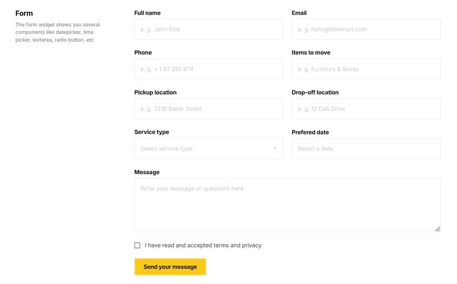Click the Full name input field
The height and width of the screenshot is (284, 457).
(x=209, y=29)
